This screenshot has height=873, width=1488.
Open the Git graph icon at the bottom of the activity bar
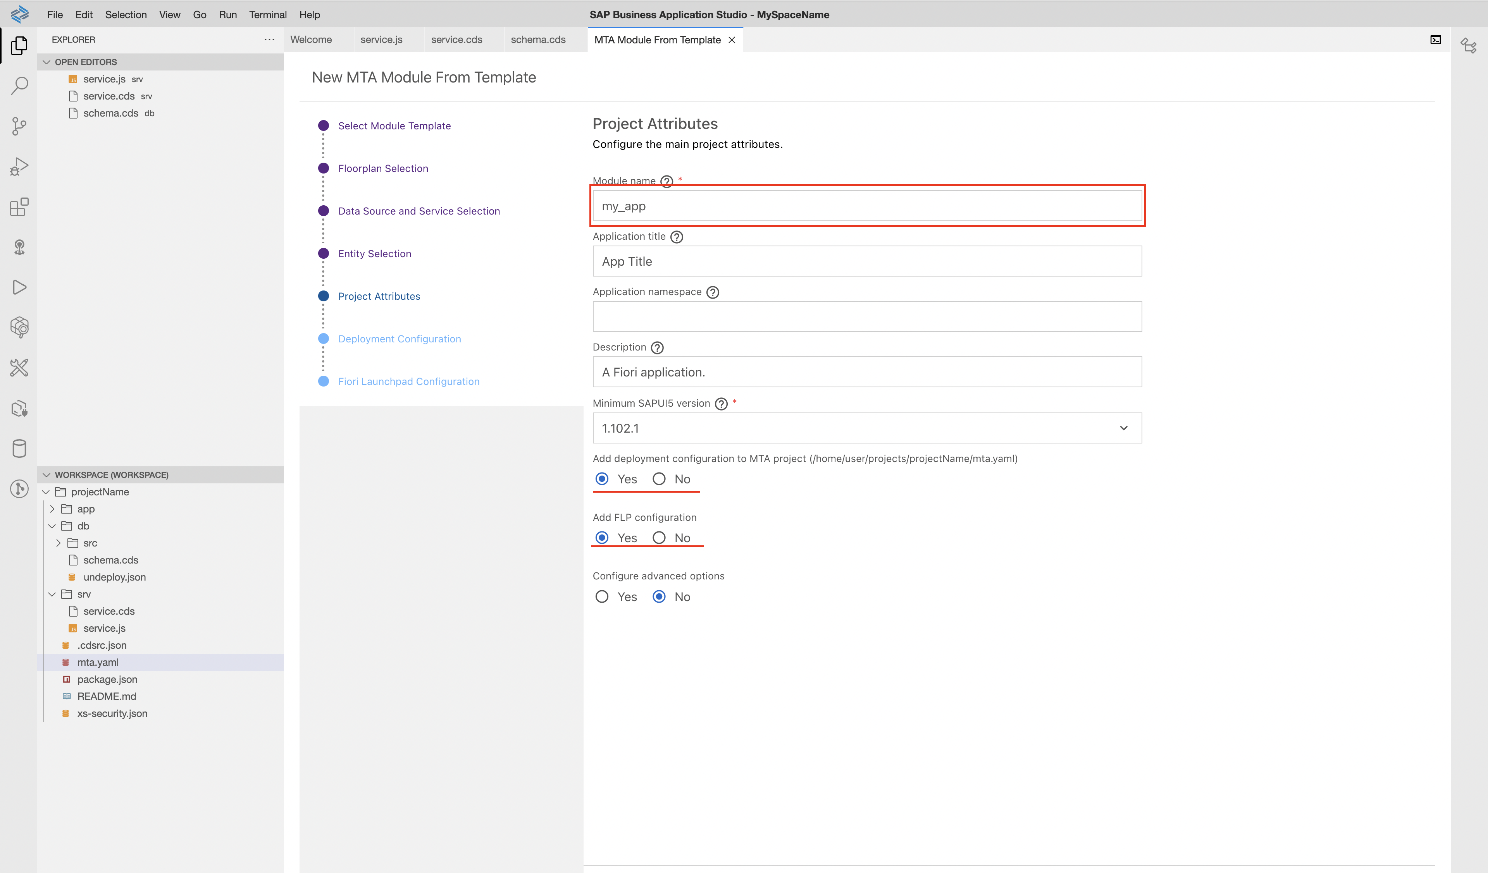19,489
